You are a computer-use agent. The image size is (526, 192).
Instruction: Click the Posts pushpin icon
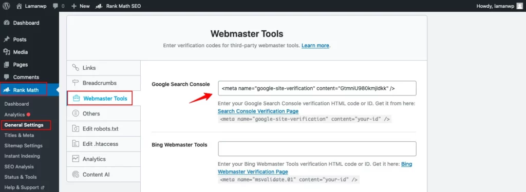pos(6,39)
